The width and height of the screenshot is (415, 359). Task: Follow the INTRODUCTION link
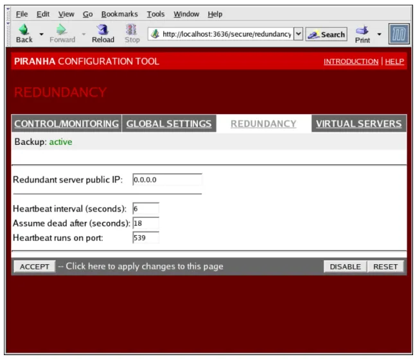(351, 62)
